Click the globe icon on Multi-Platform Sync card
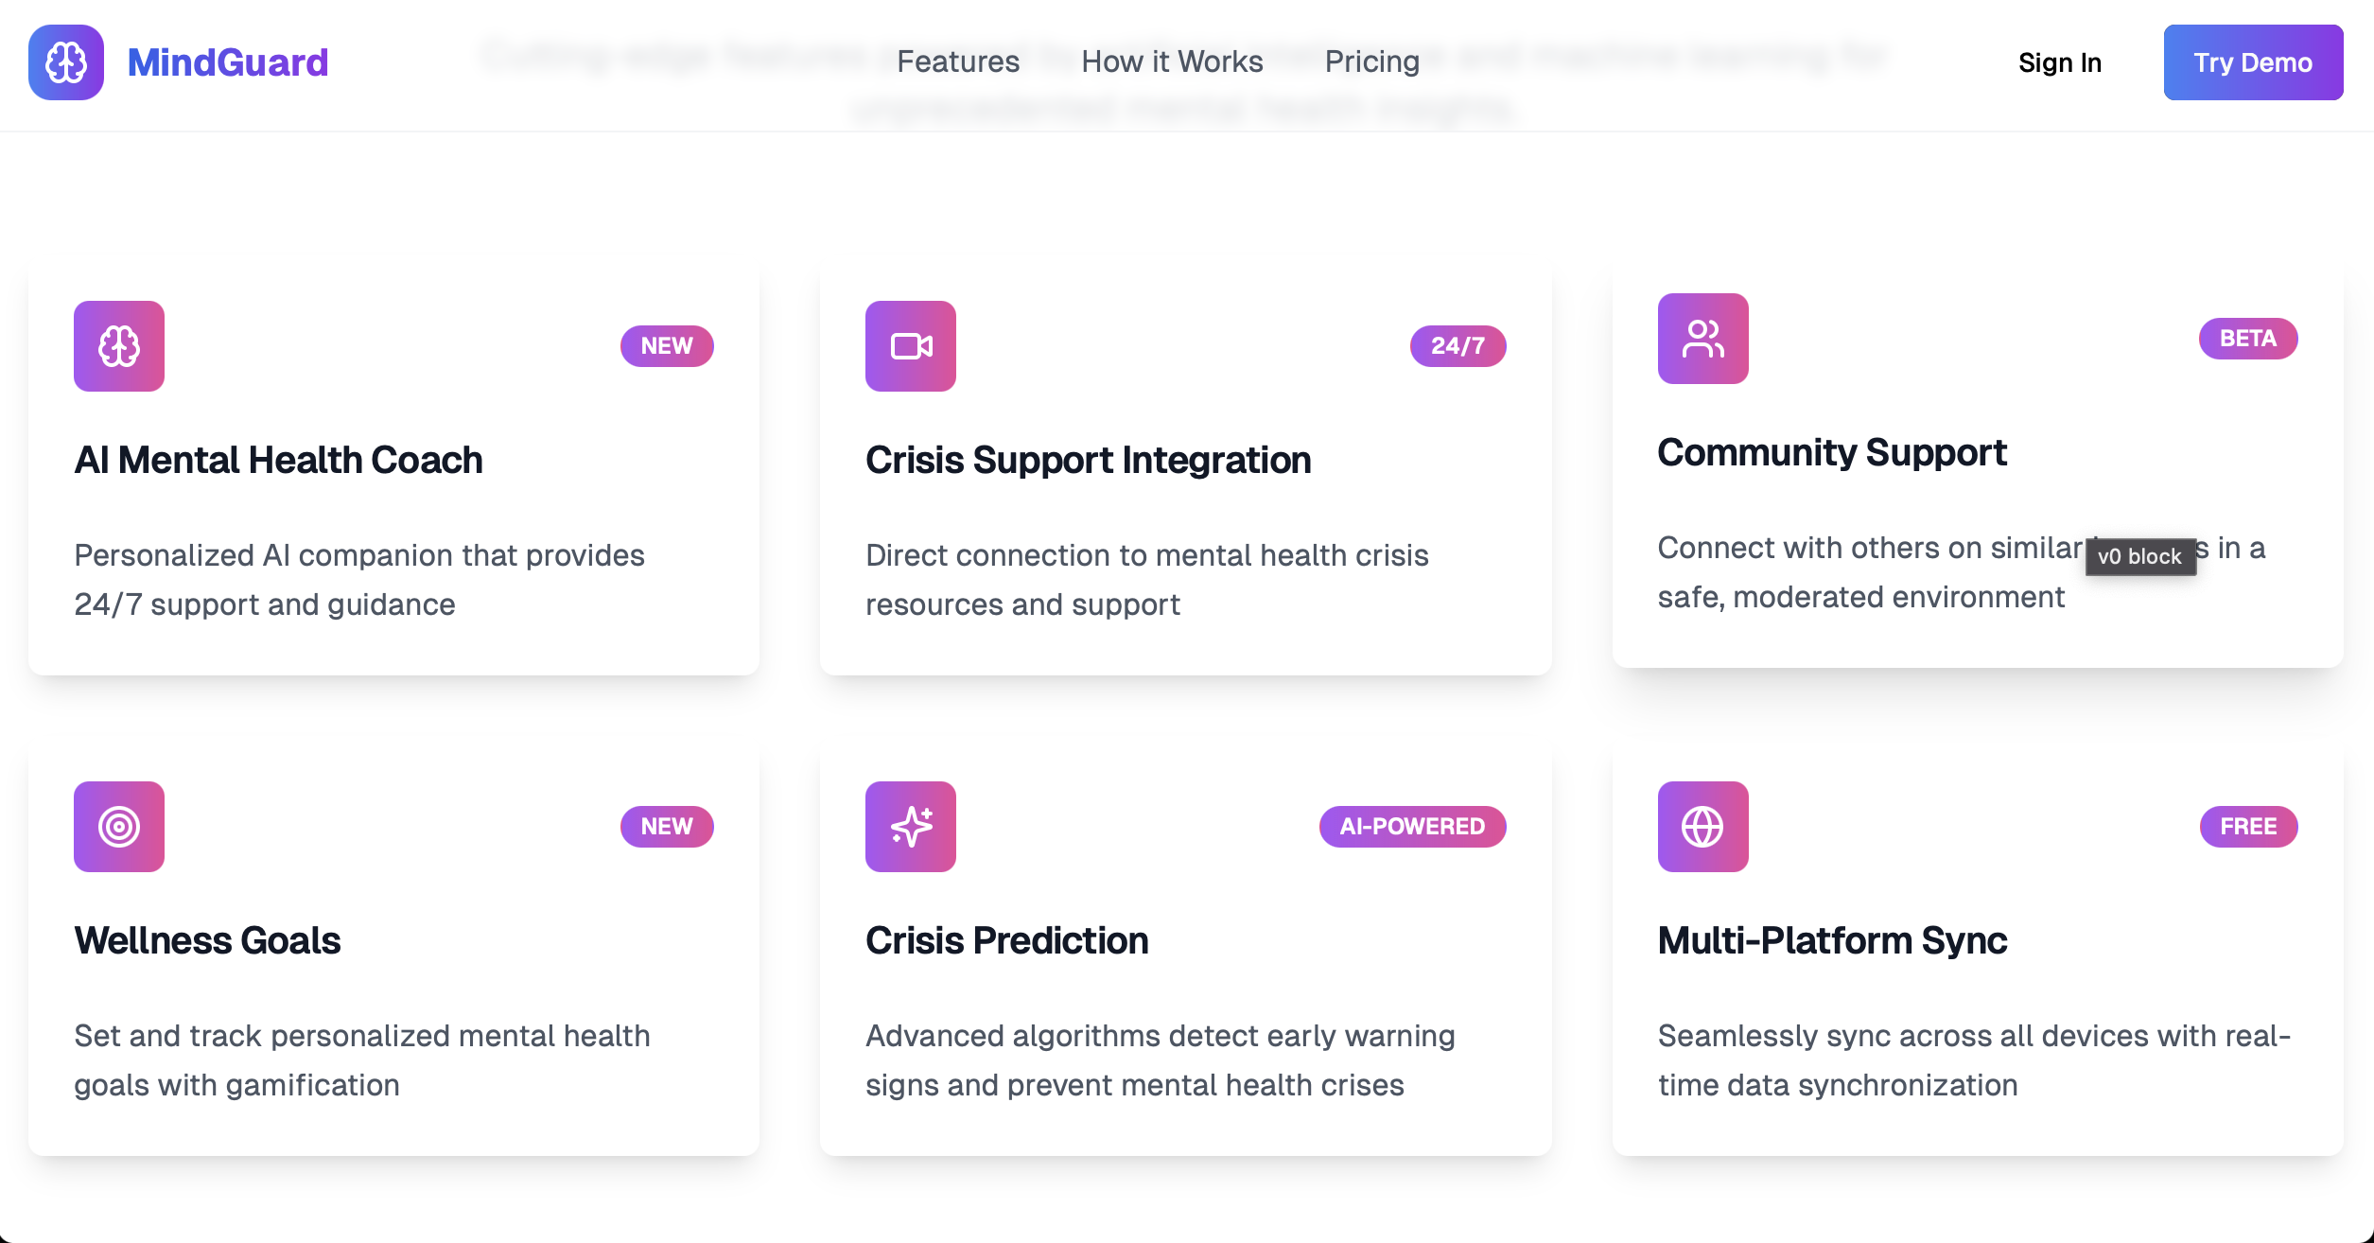 (1702, 826)
